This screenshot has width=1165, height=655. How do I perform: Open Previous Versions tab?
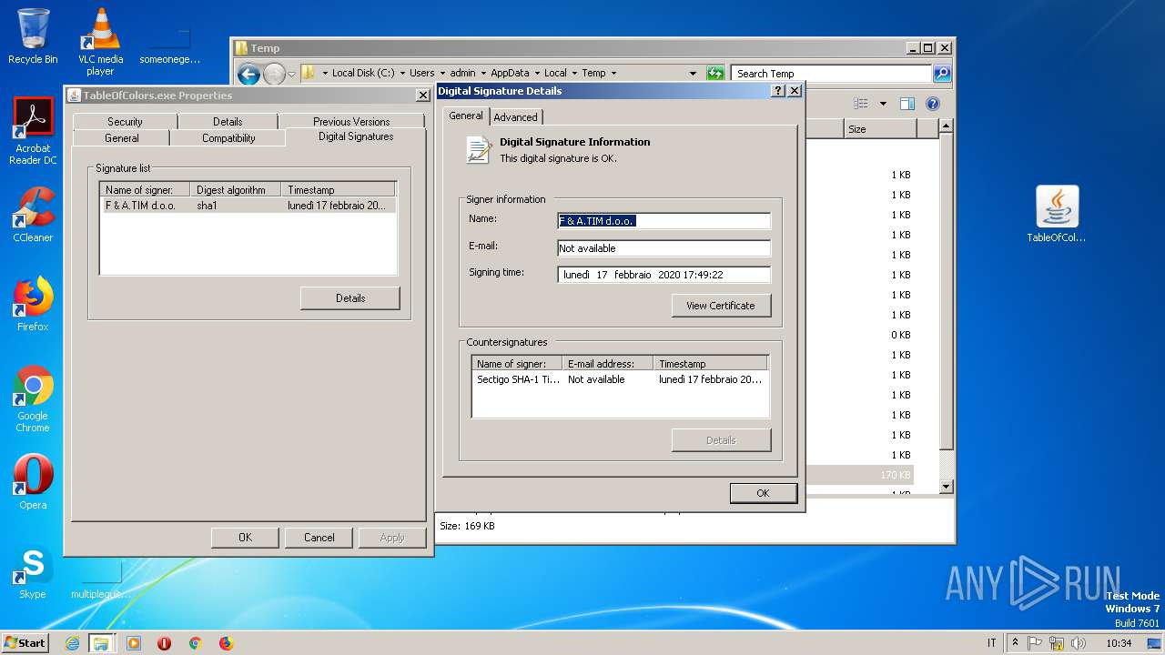[351, 121]
